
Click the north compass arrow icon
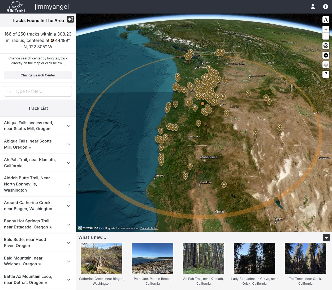click(x=326, y=20)
